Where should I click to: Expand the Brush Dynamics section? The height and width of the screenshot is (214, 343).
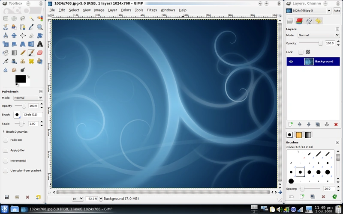(x=4, y=132)
